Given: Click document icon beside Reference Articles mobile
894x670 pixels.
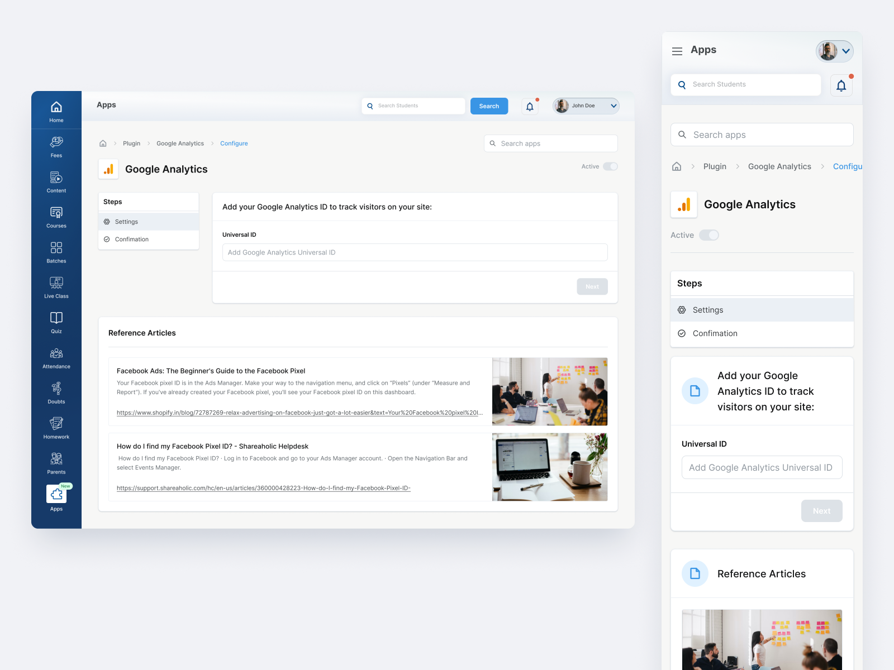Looking at the screenshot, I should [695, 573].
